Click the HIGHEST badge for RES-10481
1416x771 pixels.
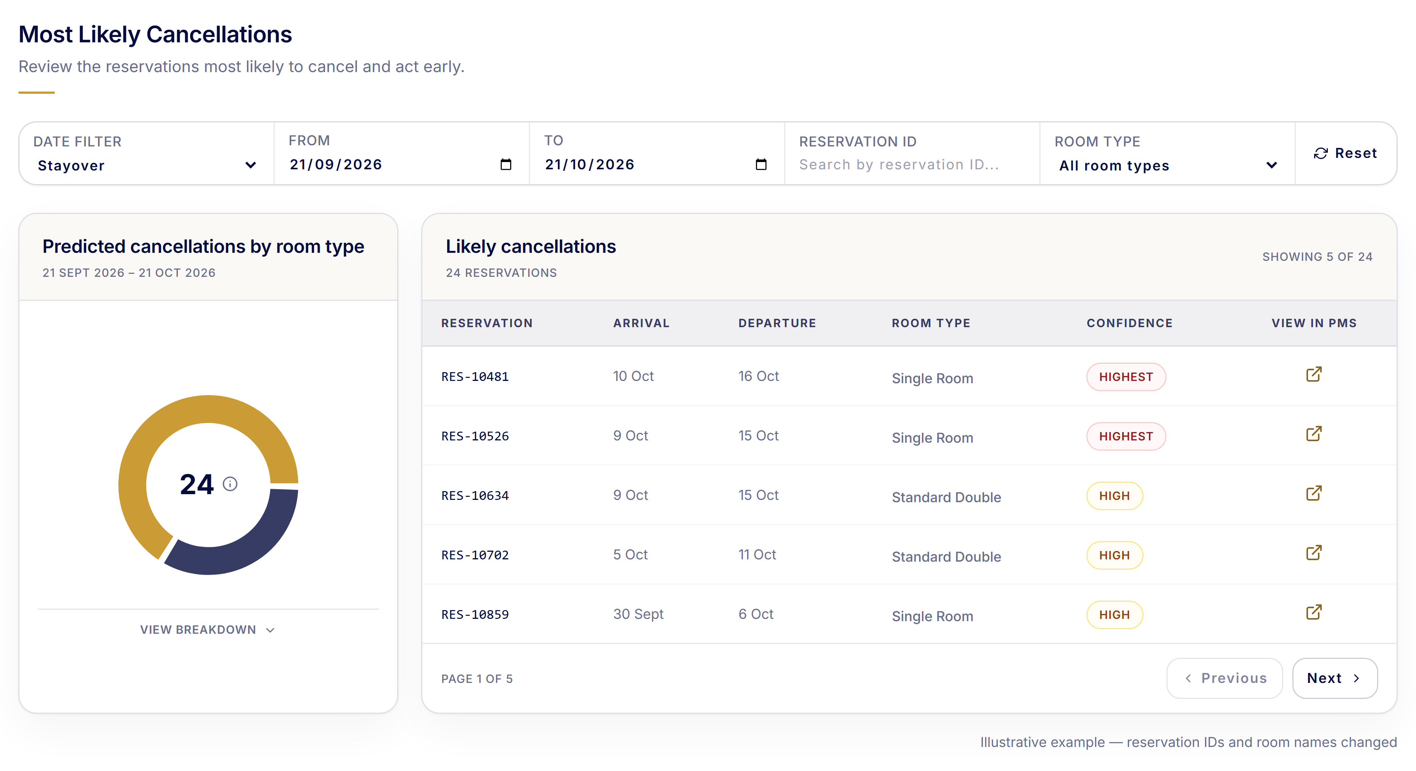(1126, 377)
